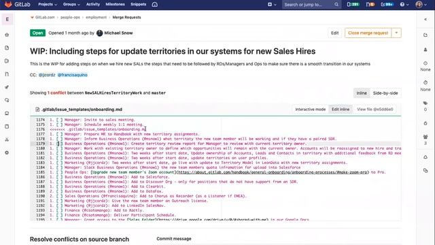
Task: Go to Snippets in navbar
Action: coord(138,5)
